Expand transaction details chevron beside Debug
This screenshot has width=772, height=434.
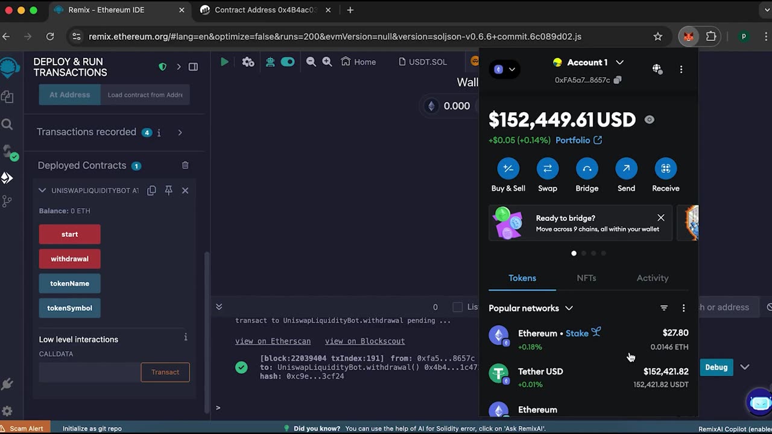[745, 367]
